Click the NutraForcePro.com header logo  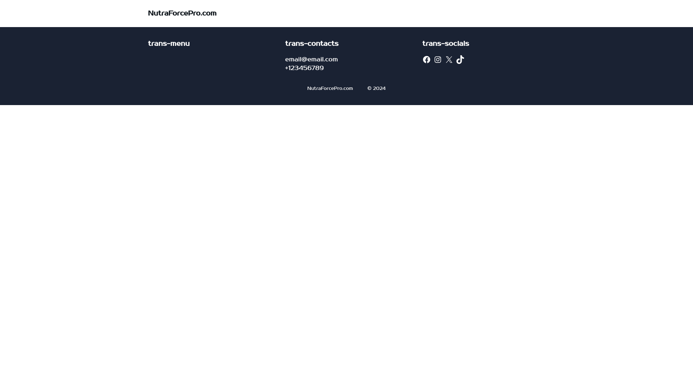[182, 13]
